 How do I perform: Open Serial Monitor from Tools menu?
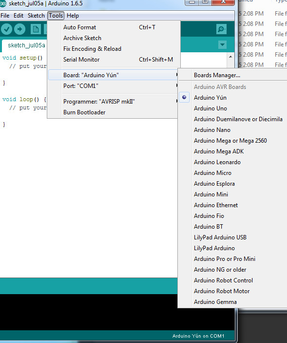pos(114,60)
